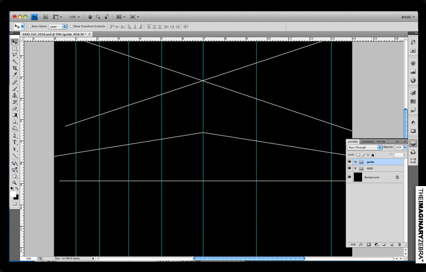The width and height of the screenshot is (426, 272).
Task: Select the Crop tool
Action: (x=15, y=68)
